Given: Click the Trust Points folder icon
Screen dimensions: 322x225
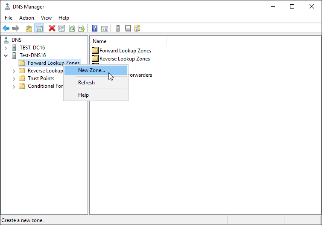Looking at the screenshot, I should point(22,78).
